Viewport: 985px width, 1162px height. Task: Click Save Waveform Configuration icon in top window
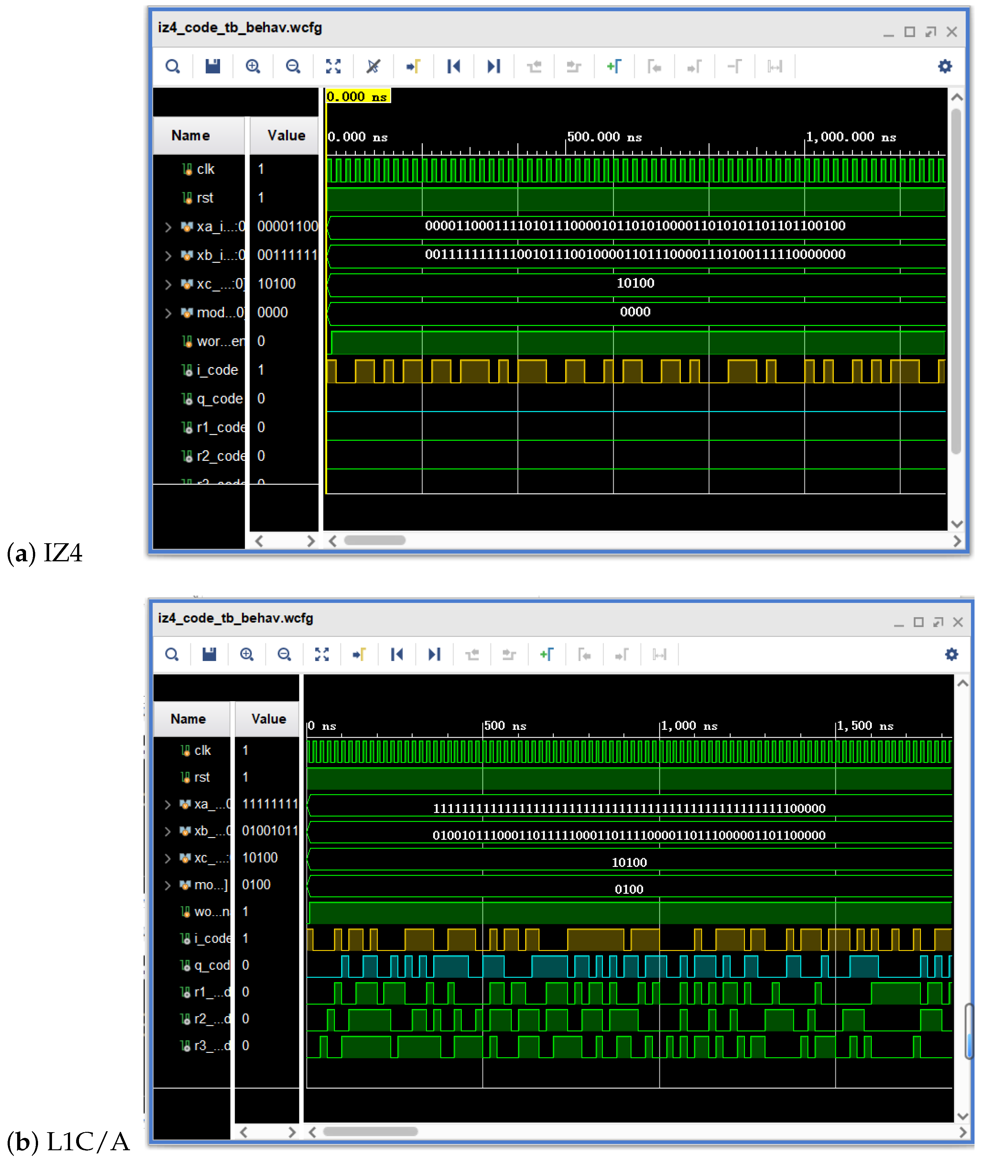pyautogui.click(x=213, y=67)
